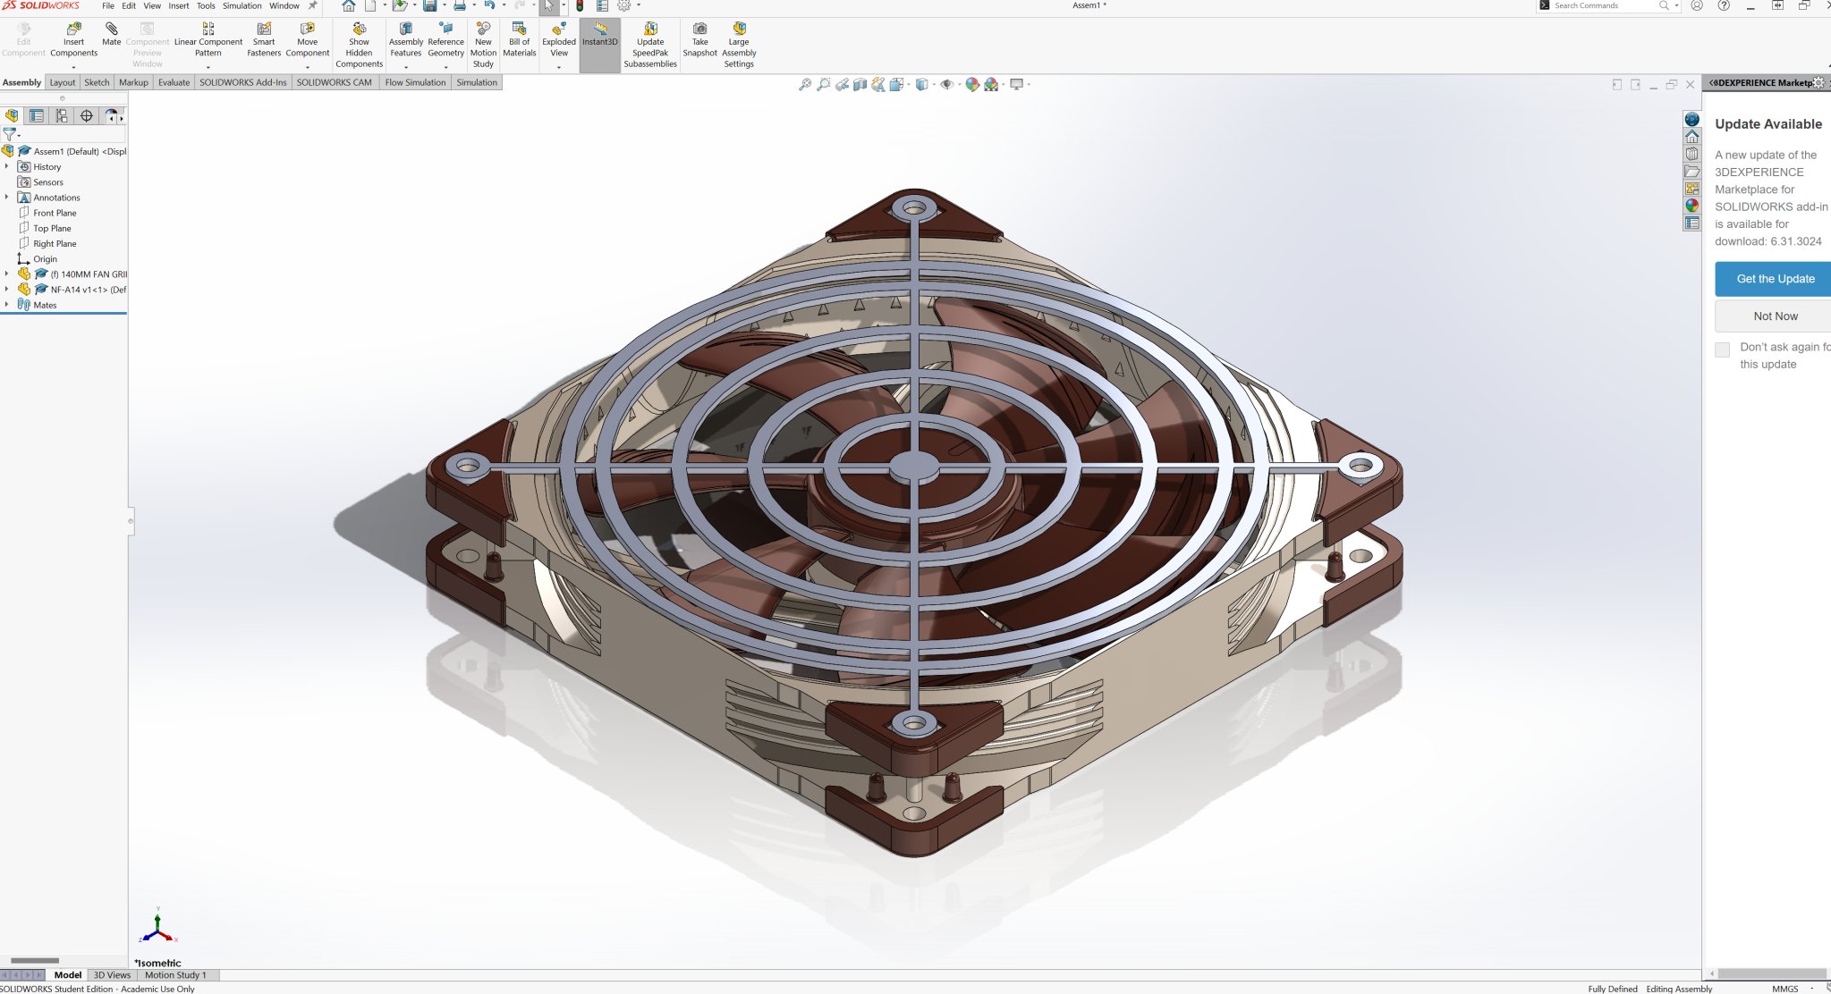Switch to the Evaluate tab
The width and height of the screenshot is (1831, 994).
tap(174, 82)
